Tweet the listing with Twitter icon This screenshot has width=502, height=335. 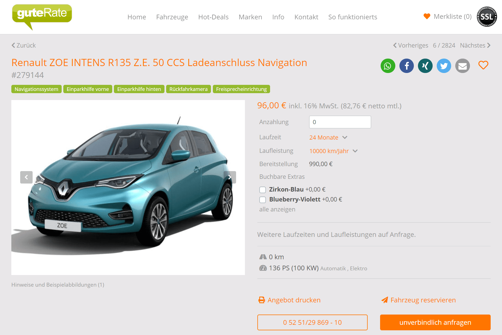pyautogui.click(x=444, y=66)
